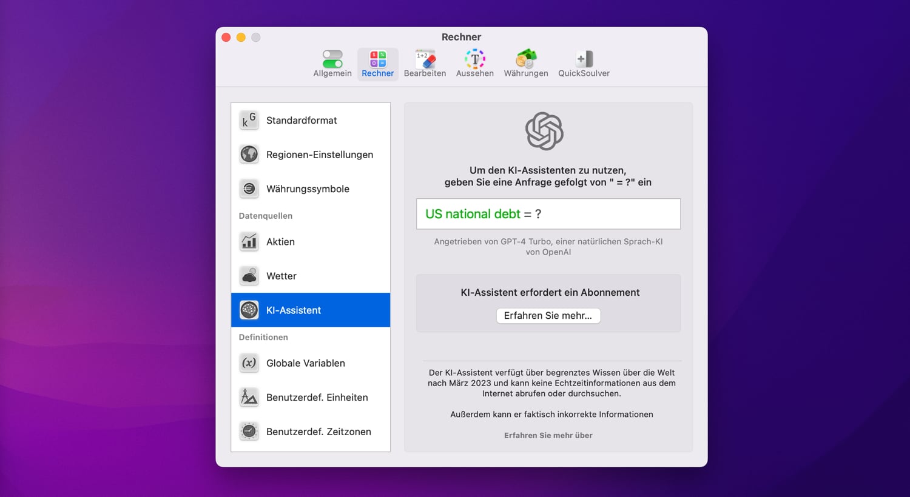Click the Aktien chart icon
This screenshot has width=910, height=497.
[249, 241]
